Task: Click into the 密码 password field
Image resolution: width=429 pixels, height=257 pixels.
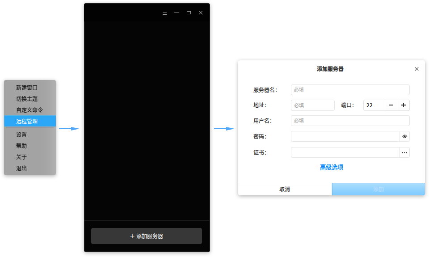Action: pyautogui.click(x=345, y=136)
